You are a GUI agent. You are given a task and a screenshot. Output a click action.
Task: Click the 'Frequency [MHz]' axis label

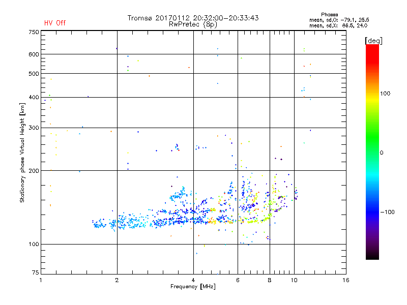point(193,287)
